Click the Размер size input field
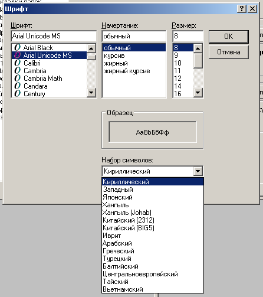 (x=188, y=36)
